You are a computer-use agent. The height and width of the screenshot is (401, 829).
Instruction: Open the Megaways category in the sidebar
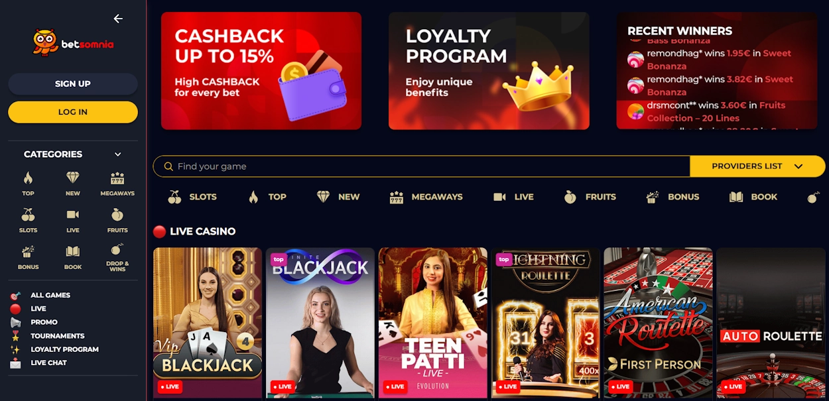(x=117, y=184)
